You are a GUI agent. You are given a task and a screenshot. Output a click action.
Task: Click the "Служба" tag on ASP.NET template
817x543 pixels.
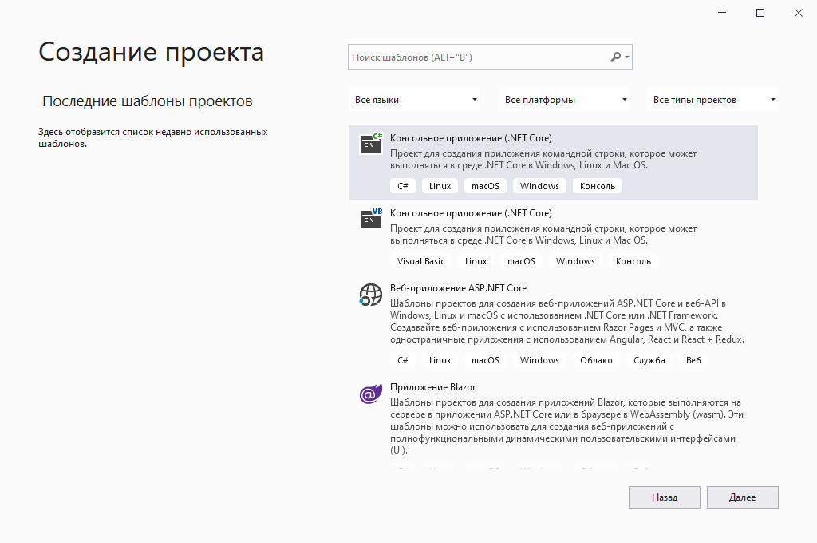point(649,360)
